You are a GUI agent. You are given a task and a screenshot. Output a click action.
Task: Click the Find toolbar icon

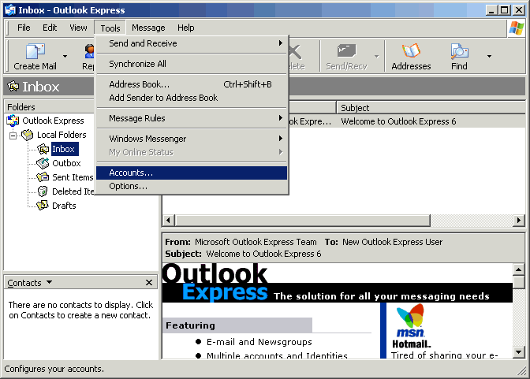pos(459,51)
